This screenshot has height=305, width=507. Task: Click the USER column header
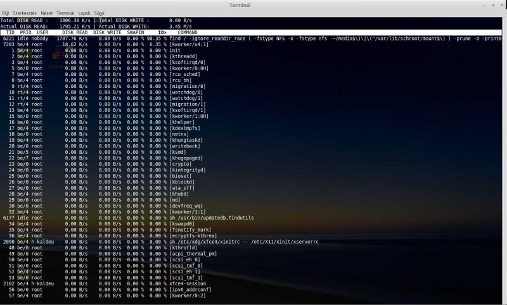[42, 32]
